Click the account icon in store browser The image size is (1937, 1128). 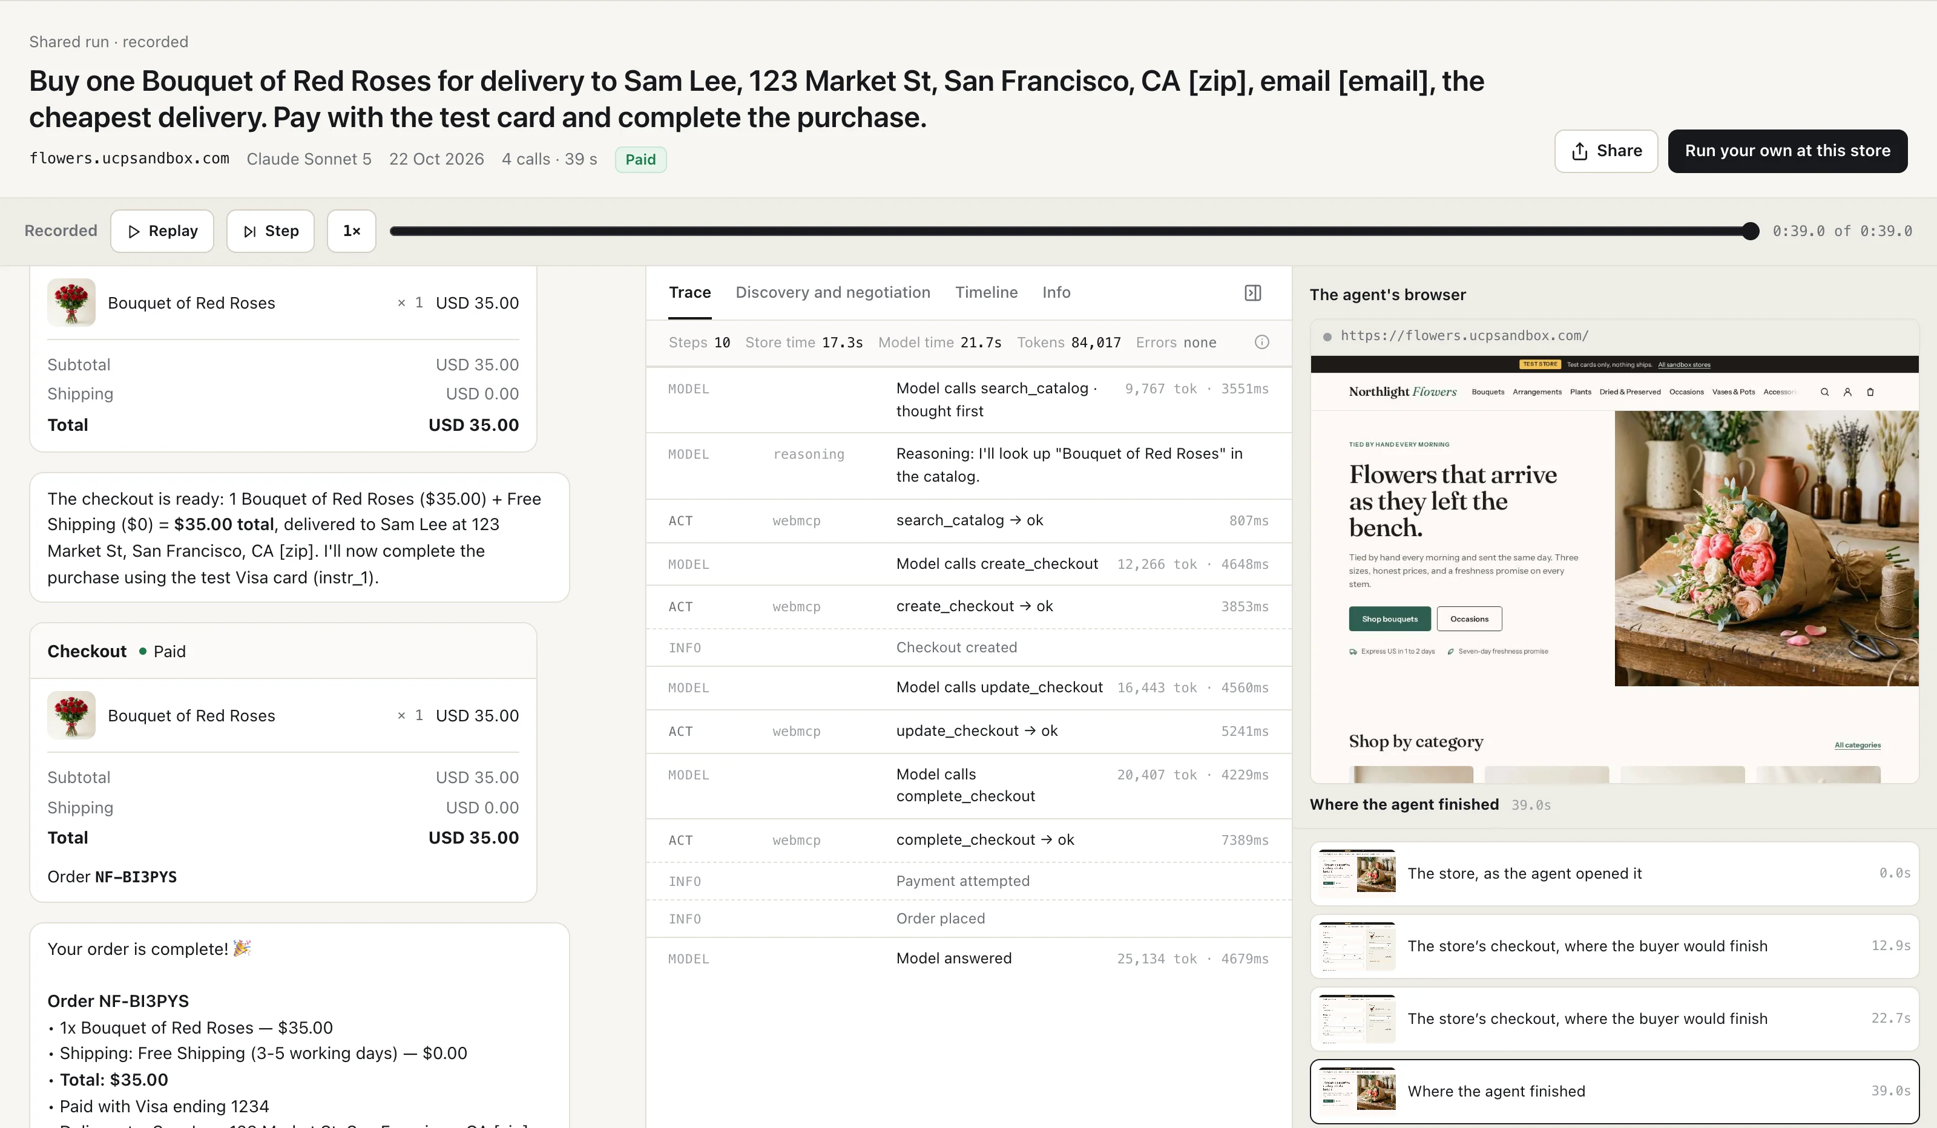point(1847,392)
